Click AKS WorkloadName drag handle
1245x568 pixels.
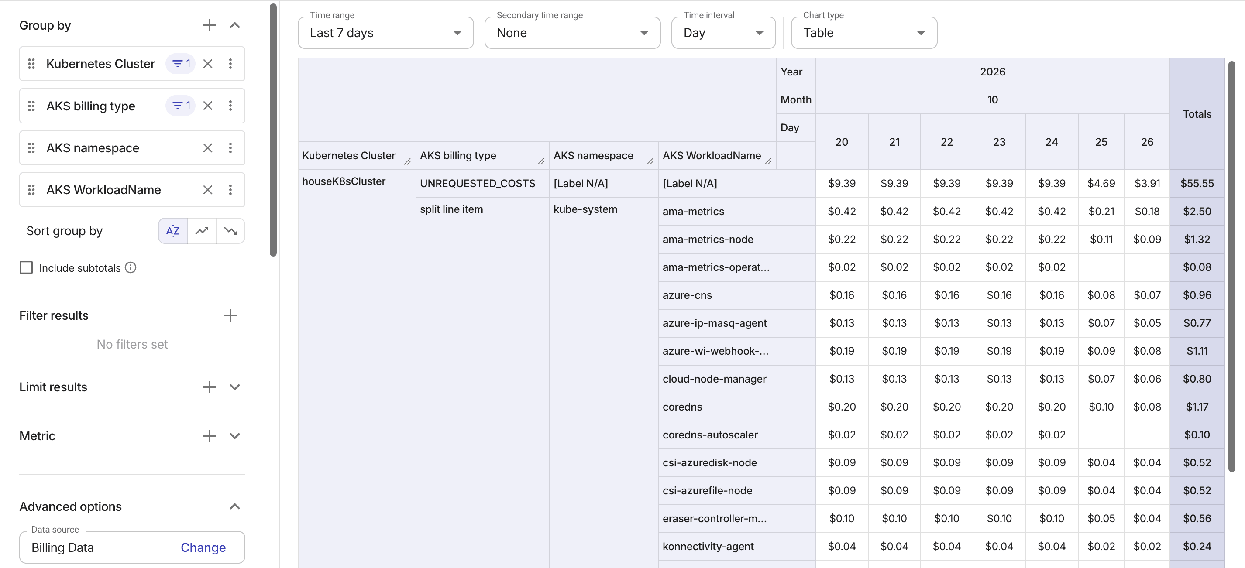[31, 190]
